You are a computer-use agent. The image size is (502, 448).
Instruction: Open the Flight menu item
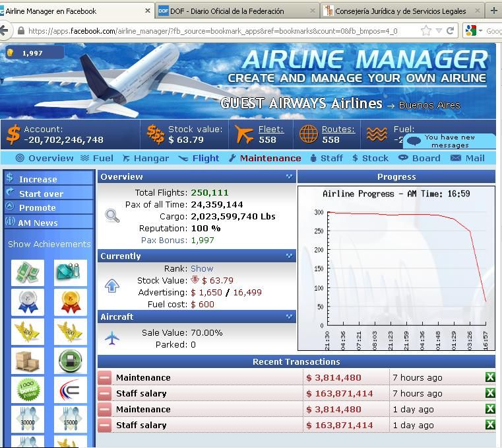(x=199, y=158)
